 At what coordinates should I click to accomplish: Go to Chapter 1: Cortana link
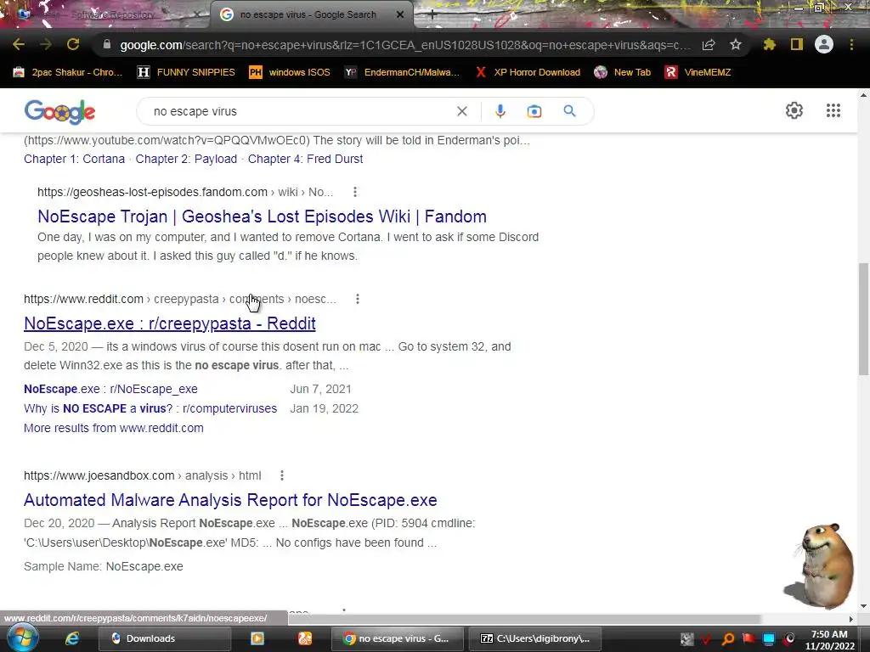coord(75,159)
